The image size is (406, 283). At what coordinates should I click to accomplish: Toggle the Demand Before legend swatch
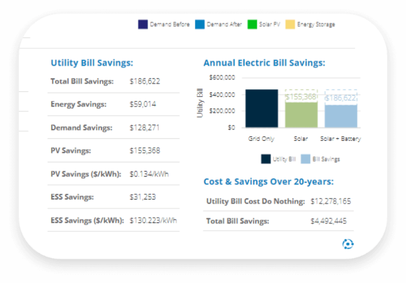143,24
